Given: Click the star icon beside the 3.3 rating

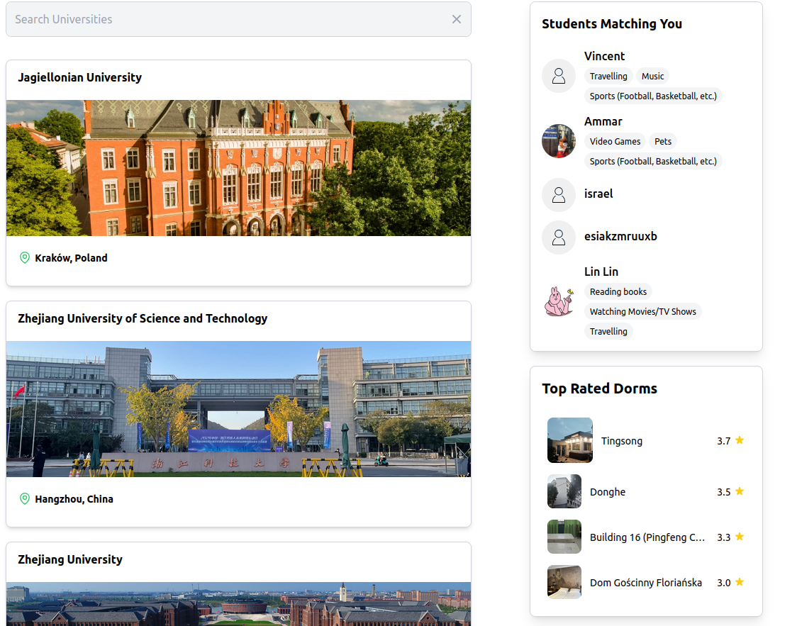Looking at the screenshot, I should tap(740, 537).
